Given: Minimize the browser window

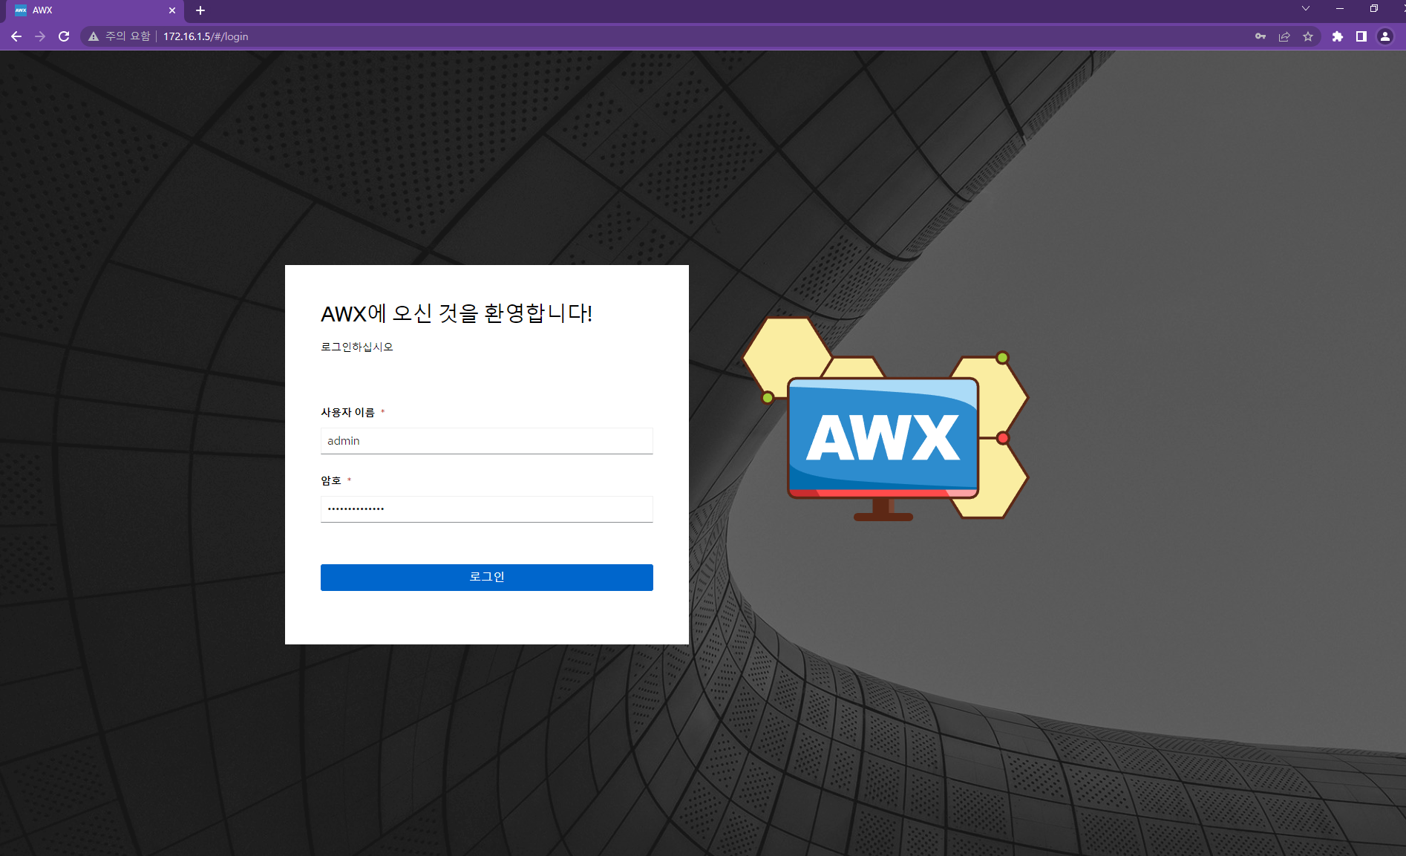Looking at the screenshot, I should (x=1340, y=9).
